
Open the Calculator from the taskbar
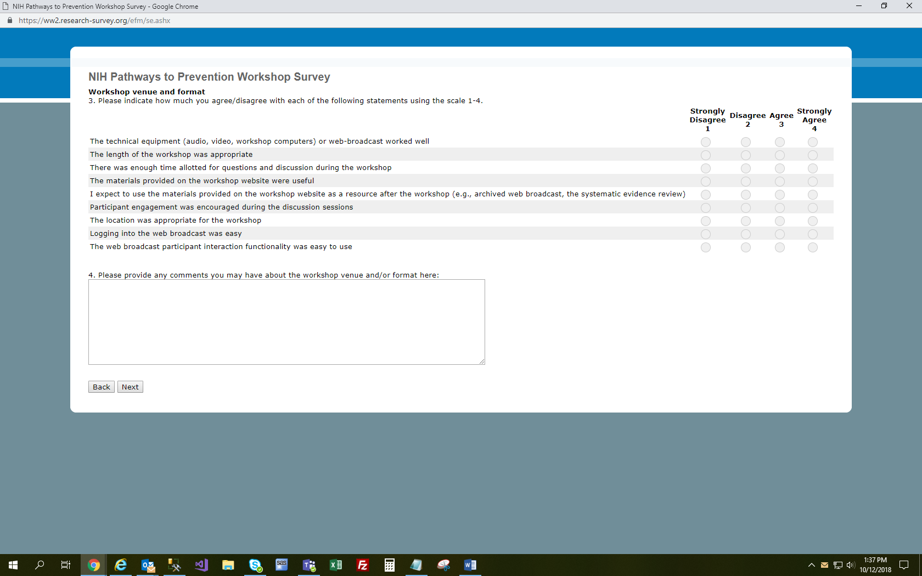click(390, 565)
